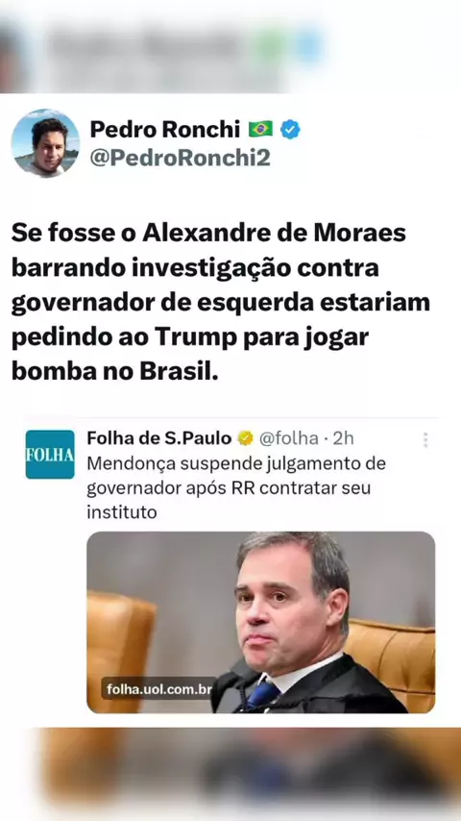
Task: Tap the Brazil flag emoji in display name
Action: [260, 129]
